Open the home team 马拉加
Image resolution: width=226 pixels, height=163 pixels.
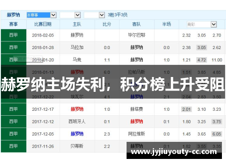(77, 48)
